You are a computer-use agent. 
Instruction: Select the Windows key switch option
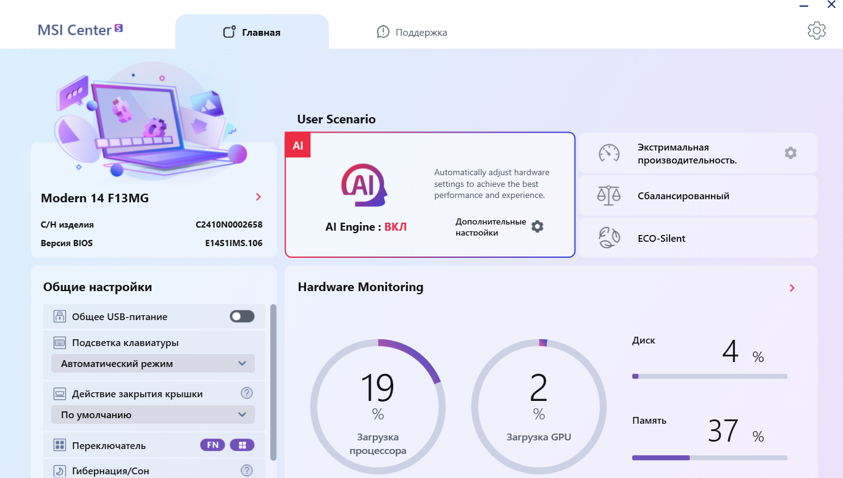pyautogui.click(x=242, y=445)
